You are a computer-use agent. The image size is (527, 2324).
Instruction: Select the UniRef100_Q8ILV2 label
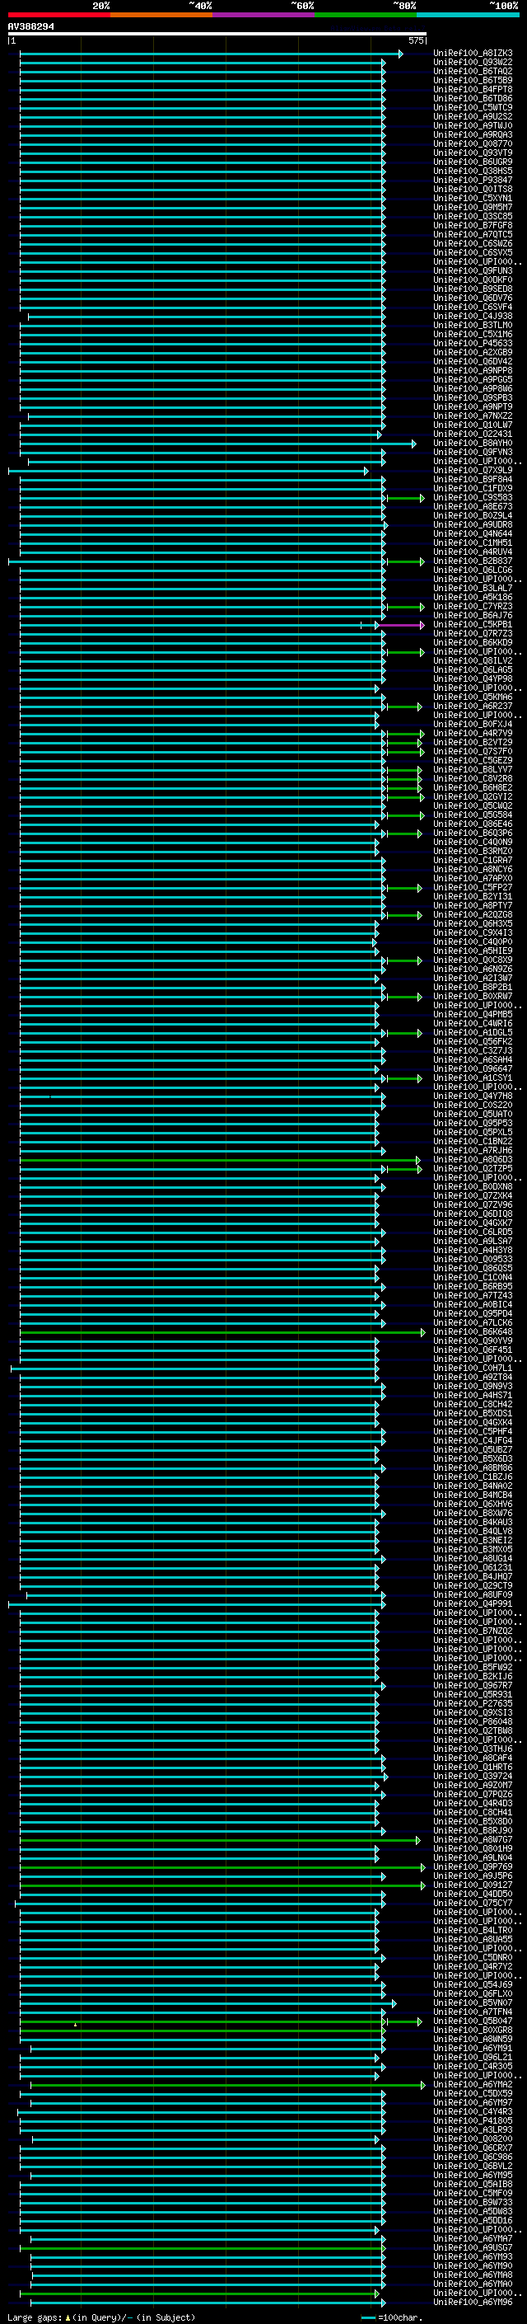473,660
